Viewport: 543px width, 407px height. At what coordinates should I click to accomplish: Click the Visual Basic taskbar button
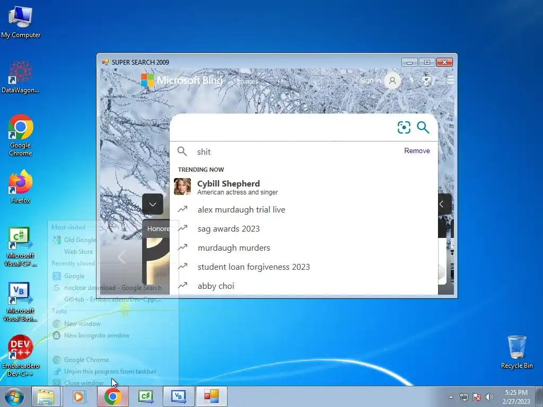[178, 396]
